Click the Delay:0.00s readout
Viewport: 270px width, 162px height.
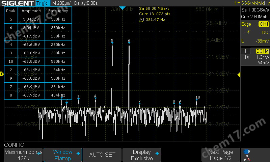point(86,3)
